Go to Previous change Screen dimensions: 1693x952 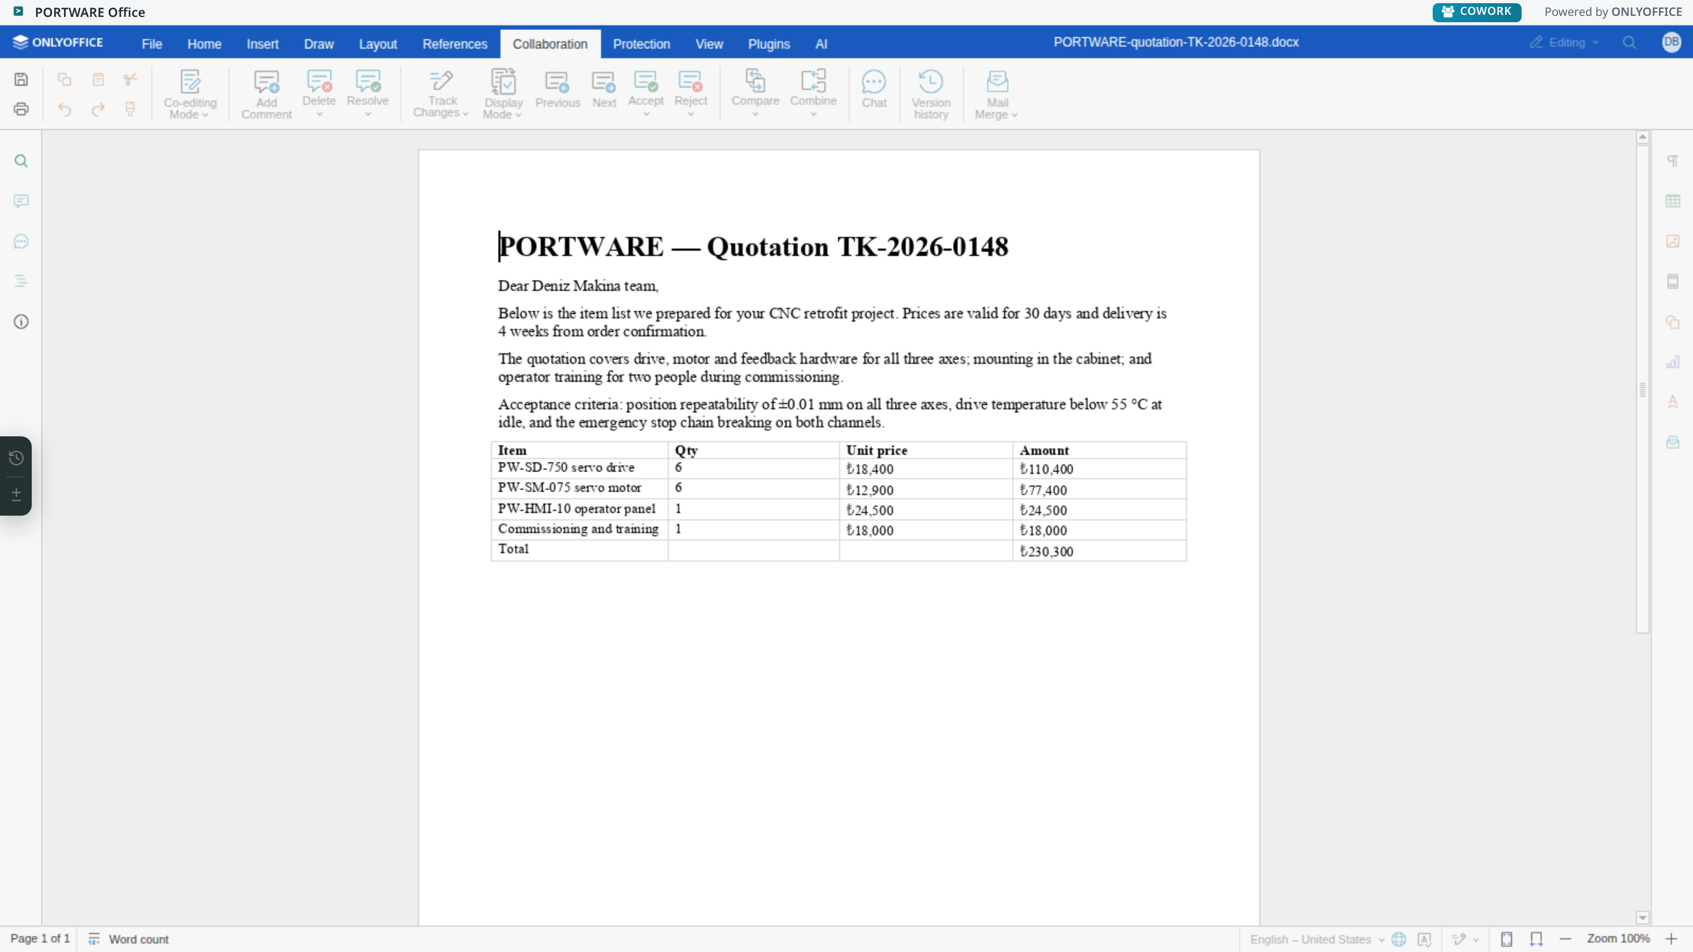point(557,90)
